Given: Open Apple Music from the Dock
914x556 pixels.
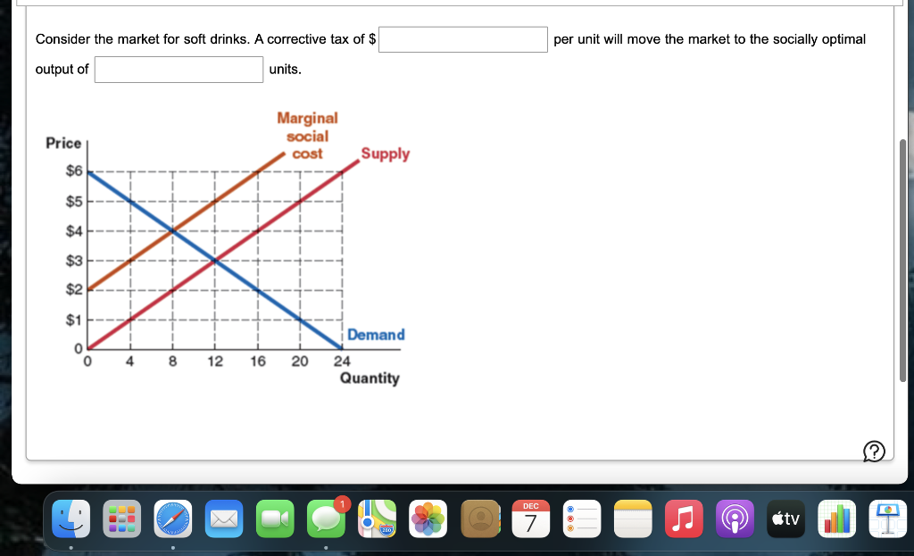Looking at the screenshot, I should click(684, 519).
